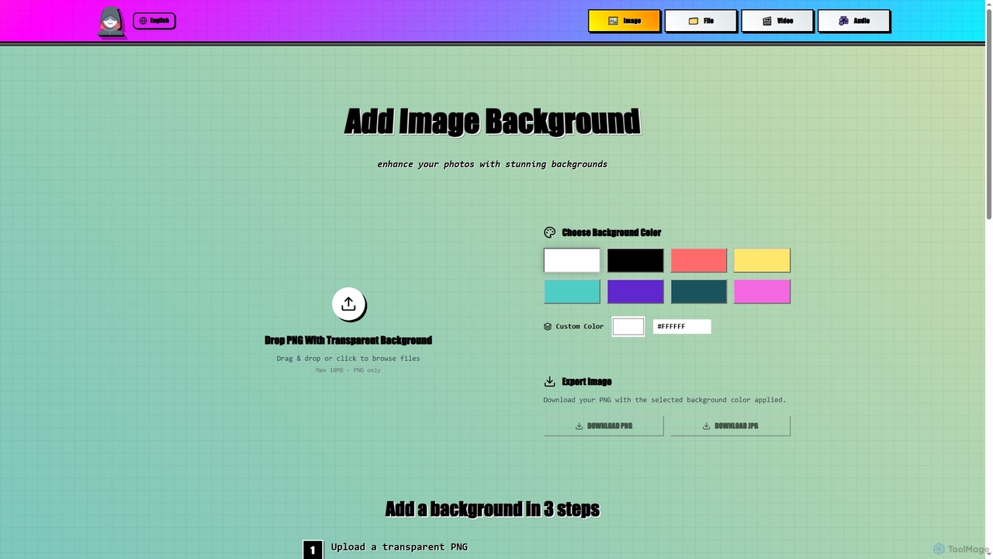Click the Download JPG button
This screenshot has height=559, width=993.
pyautogui.click(x=730, y=425)
